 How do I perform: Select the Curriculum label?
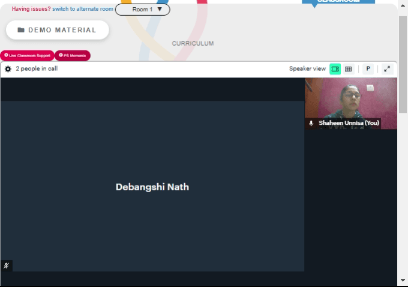point(193,43)
